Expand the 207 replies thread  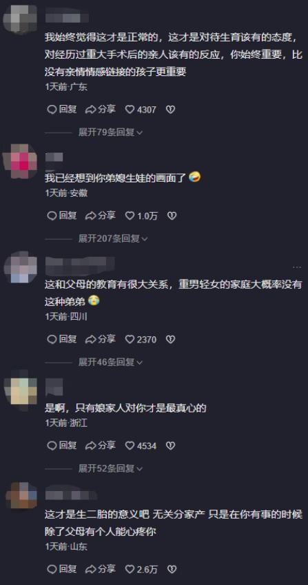(113, 238)
